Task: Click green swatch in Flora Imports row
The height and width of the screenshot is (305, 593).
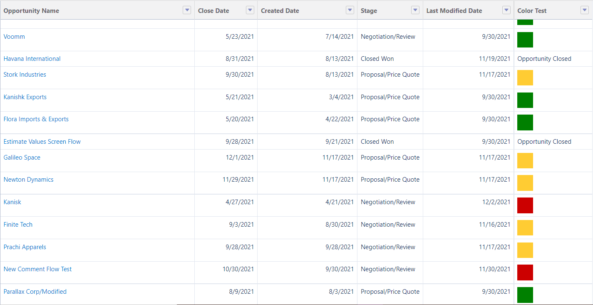Action: coord(525,122)
